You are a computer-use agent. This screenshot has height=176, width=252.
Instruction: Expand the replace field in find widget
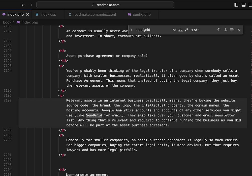pos(131,30)
